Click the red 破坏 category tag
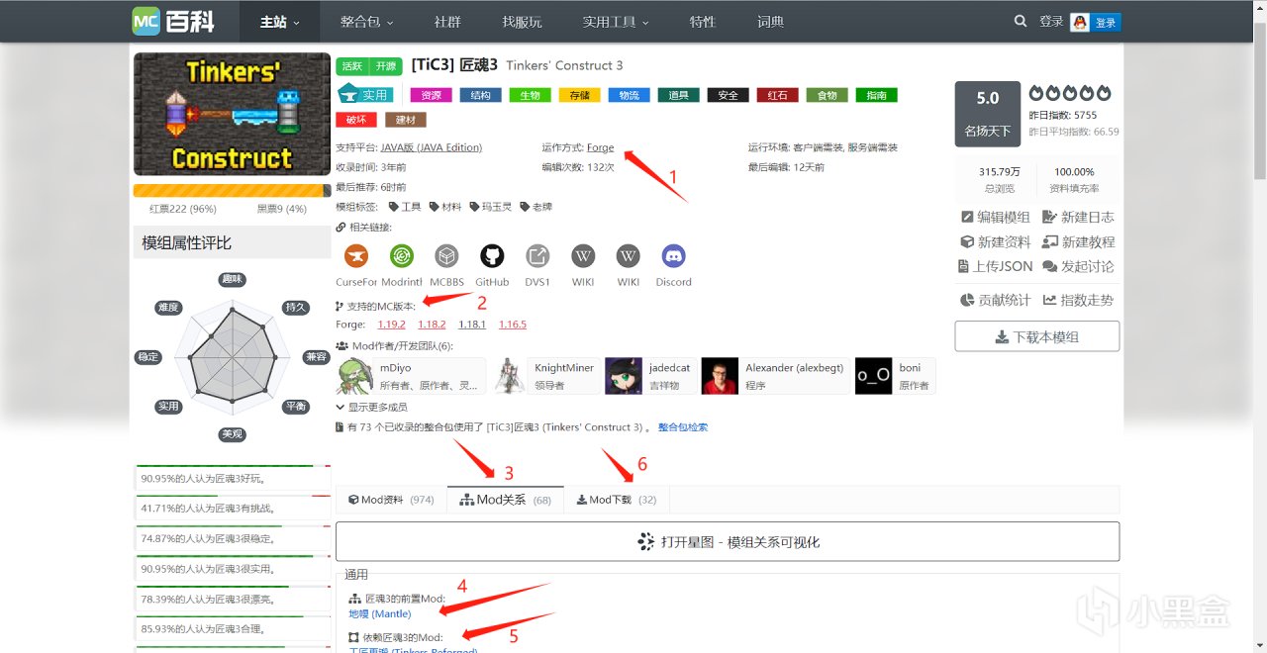The image size is (1267, 653). click(x=356, y=120)
